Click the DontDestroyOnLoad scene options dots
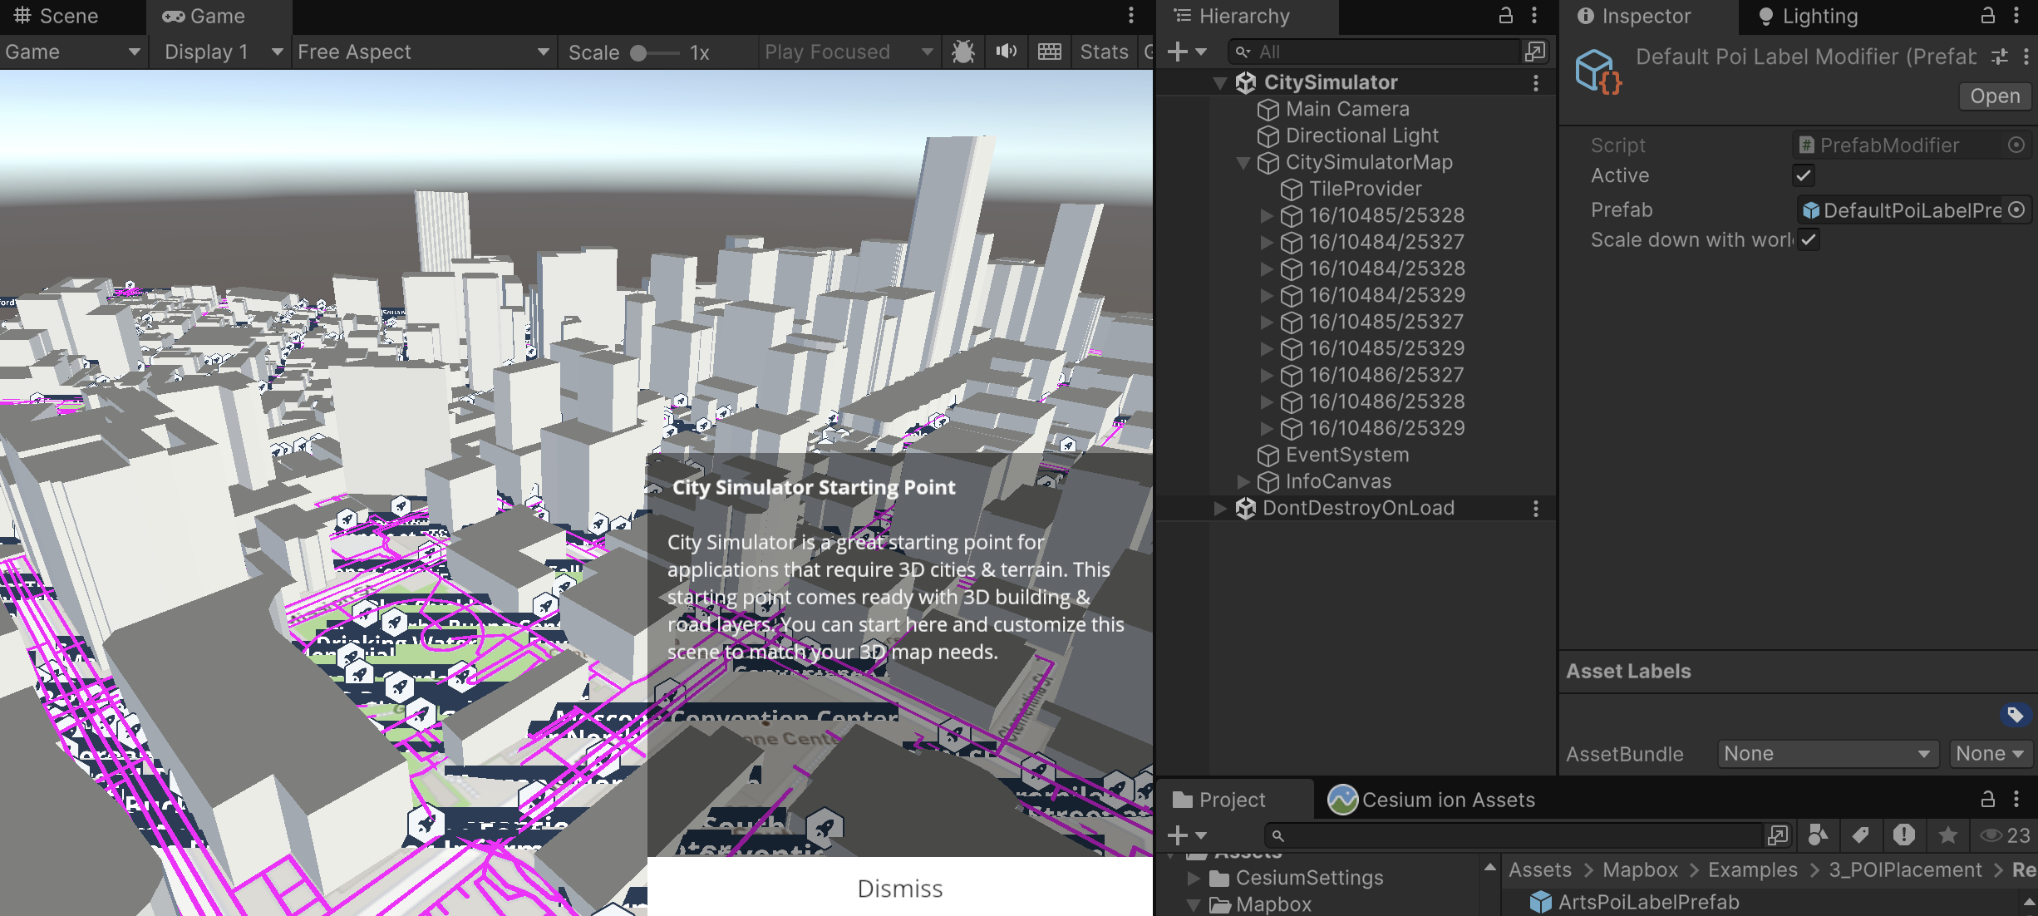 (x=1536, y=509)
